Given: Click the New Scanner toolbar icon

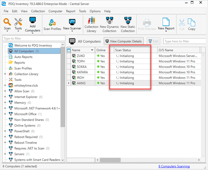Looking at the screenshot, I should 72,22.
